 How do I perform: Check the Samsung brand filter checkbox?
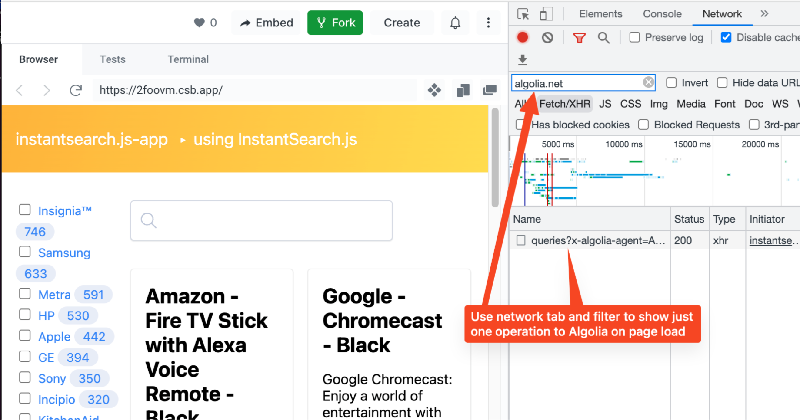(x=25, y=252)
